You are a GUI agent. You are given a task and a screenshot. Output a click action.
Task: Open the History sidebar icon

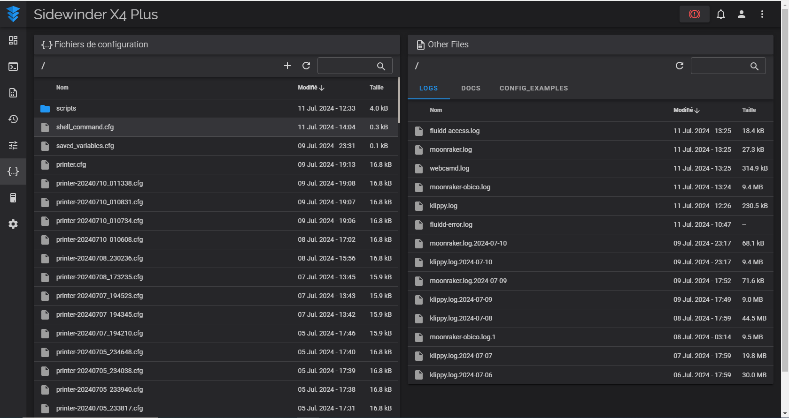pyautogui.click(x=13, y=119)
